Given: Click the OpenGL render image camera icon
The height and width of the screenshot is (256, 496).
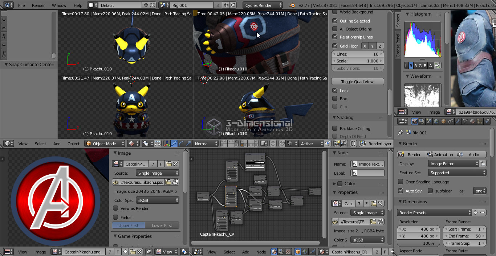Looking at the screenshot, I should pyautogui.click(x=337, y=143).
